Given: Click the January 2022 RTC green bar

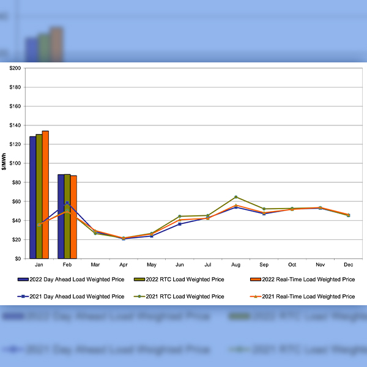Looking at the screenshot, I should click(x=39, y=196).
